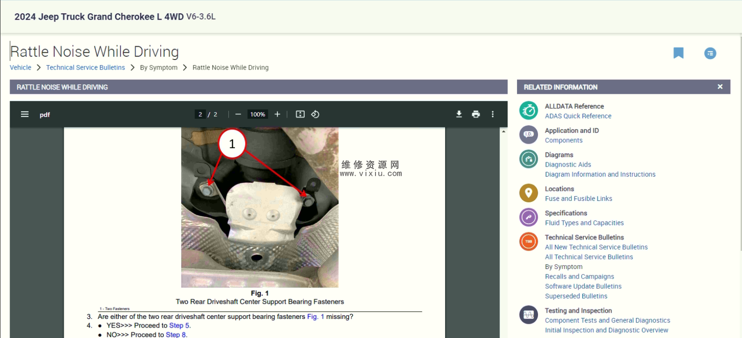This screenshot has height=338, width=742.
Task: Click the Diagrams category icon
Action: pyautogui.click(x=529, y=159)
